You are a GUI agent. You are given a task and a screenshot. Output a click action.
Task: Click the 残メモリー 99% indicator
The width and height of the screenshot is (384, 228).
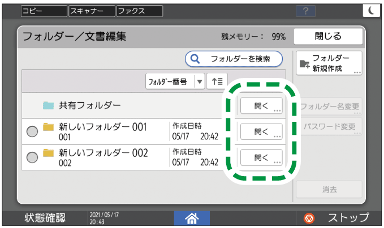point(253,37)
